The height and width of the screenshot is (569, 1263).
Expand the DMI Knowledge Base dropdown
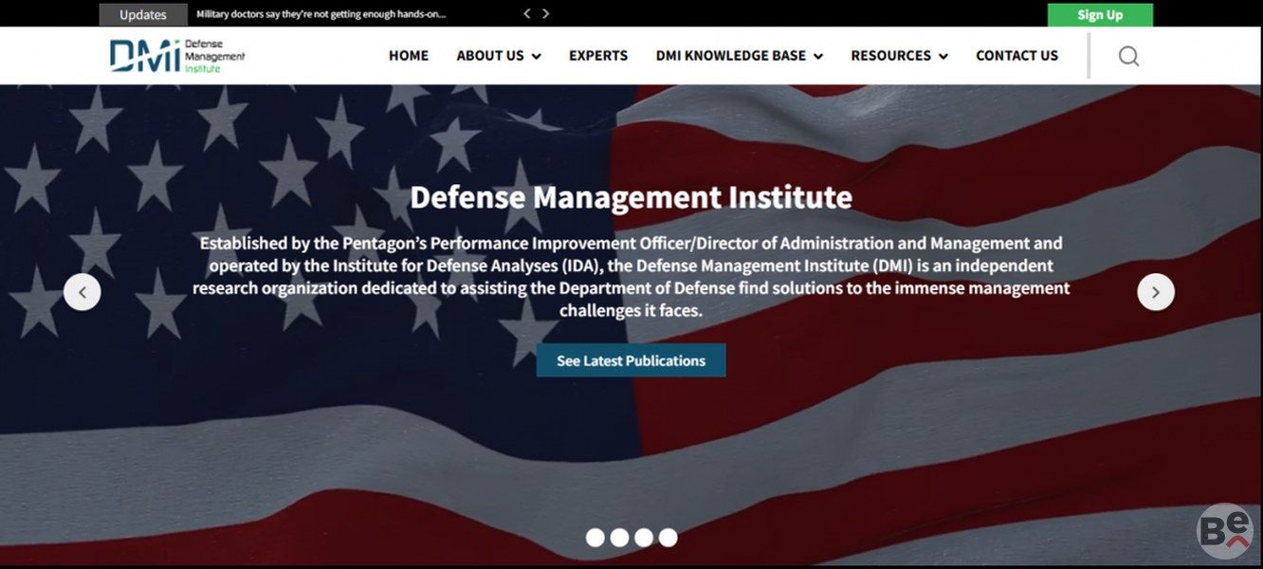coord(740,56)
